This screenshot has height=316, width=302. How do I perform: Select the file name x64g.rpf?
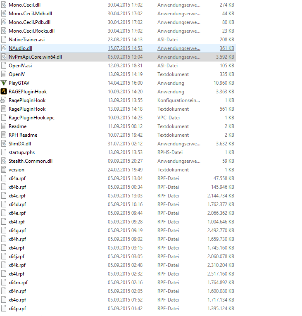coord(17,230)
